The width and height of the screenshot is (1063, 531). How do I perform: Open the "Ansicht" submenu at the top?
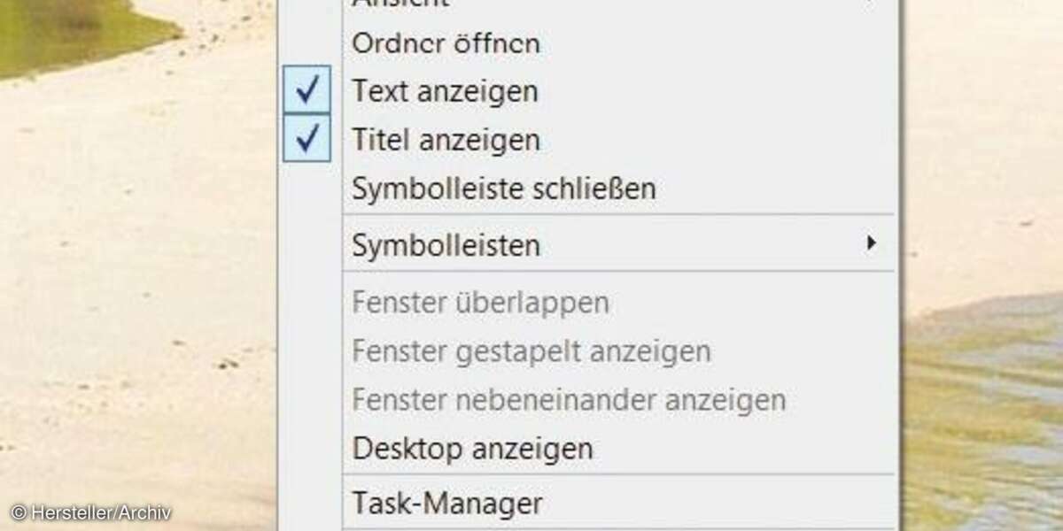pos(400,4)
